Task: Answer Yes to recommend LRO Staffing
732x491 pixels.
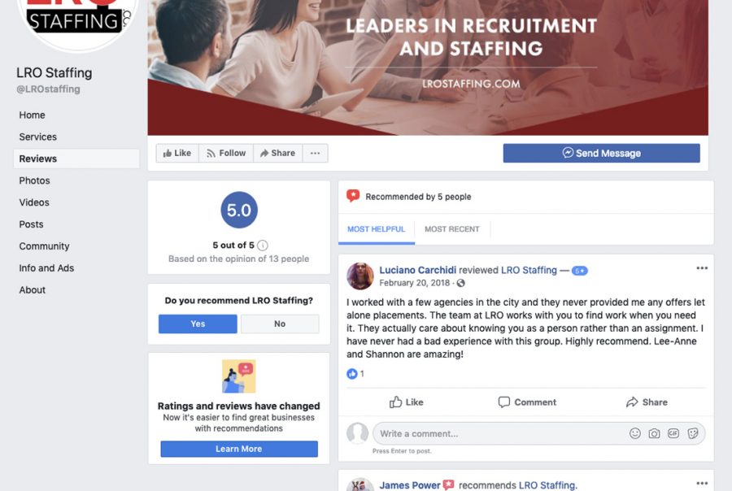Action: (x=198, y=324)
